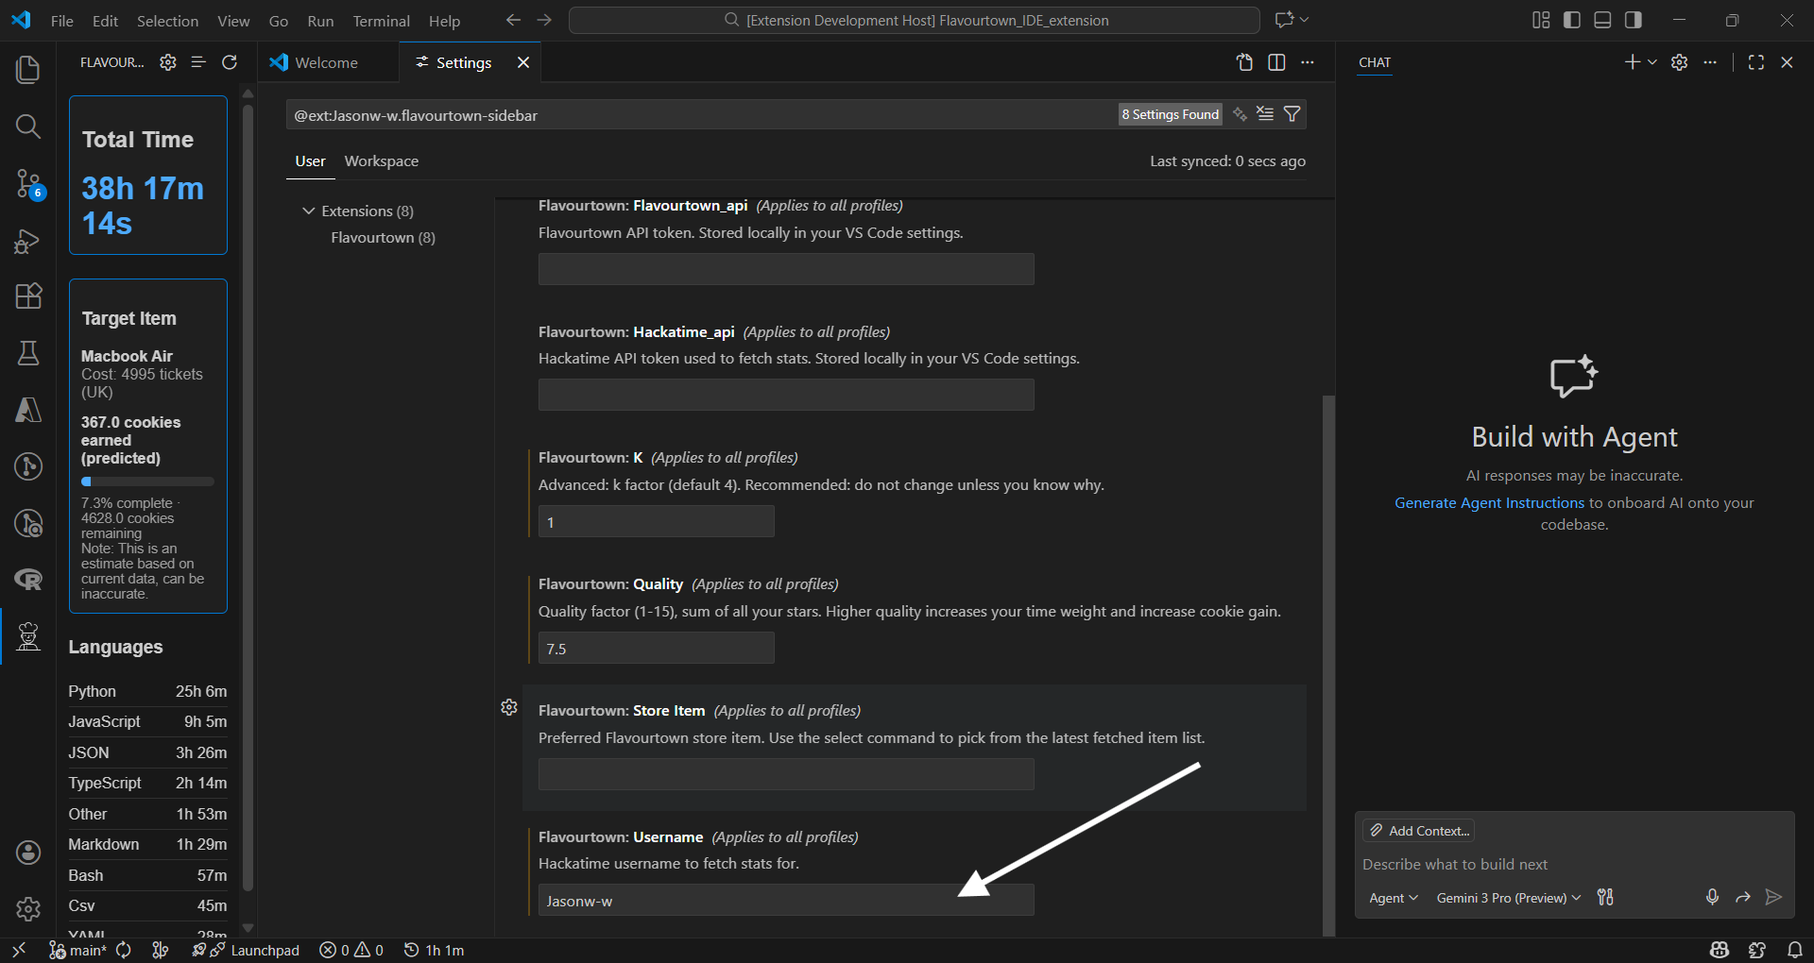Toggle bottom panel layout button

pyautogui.click(x=1602, y=20)
